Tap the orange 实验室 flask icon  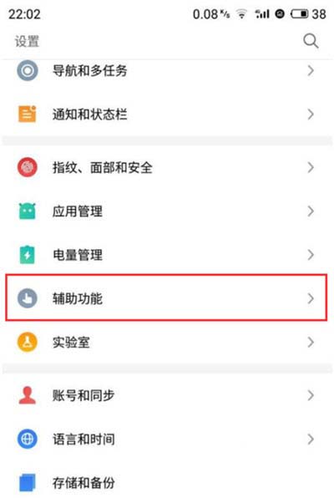pos(28,342)
